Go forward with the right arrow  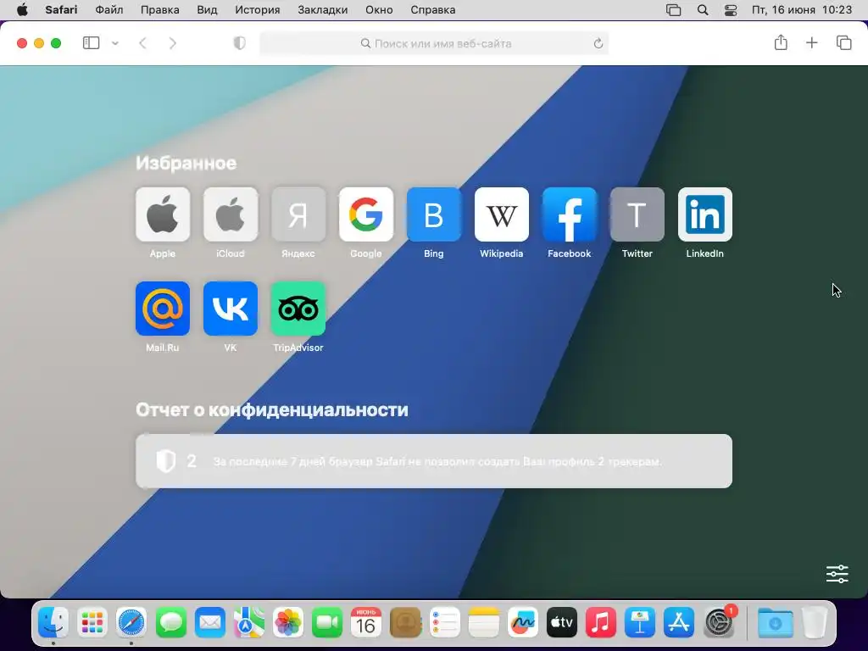(173, 43)
